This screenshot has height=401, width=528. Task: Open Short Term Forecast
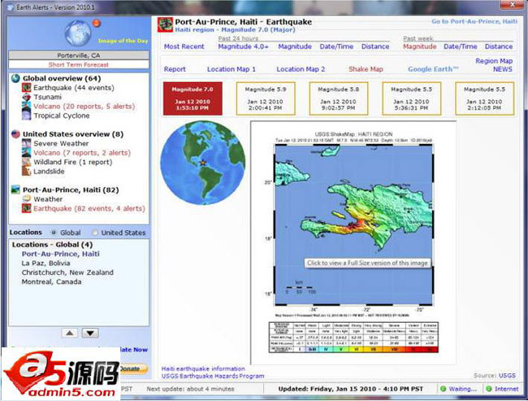click(79, 64)
